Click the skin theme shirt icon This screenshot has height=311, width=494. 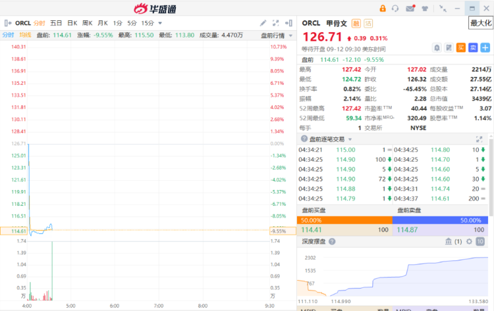click(425, 9)
